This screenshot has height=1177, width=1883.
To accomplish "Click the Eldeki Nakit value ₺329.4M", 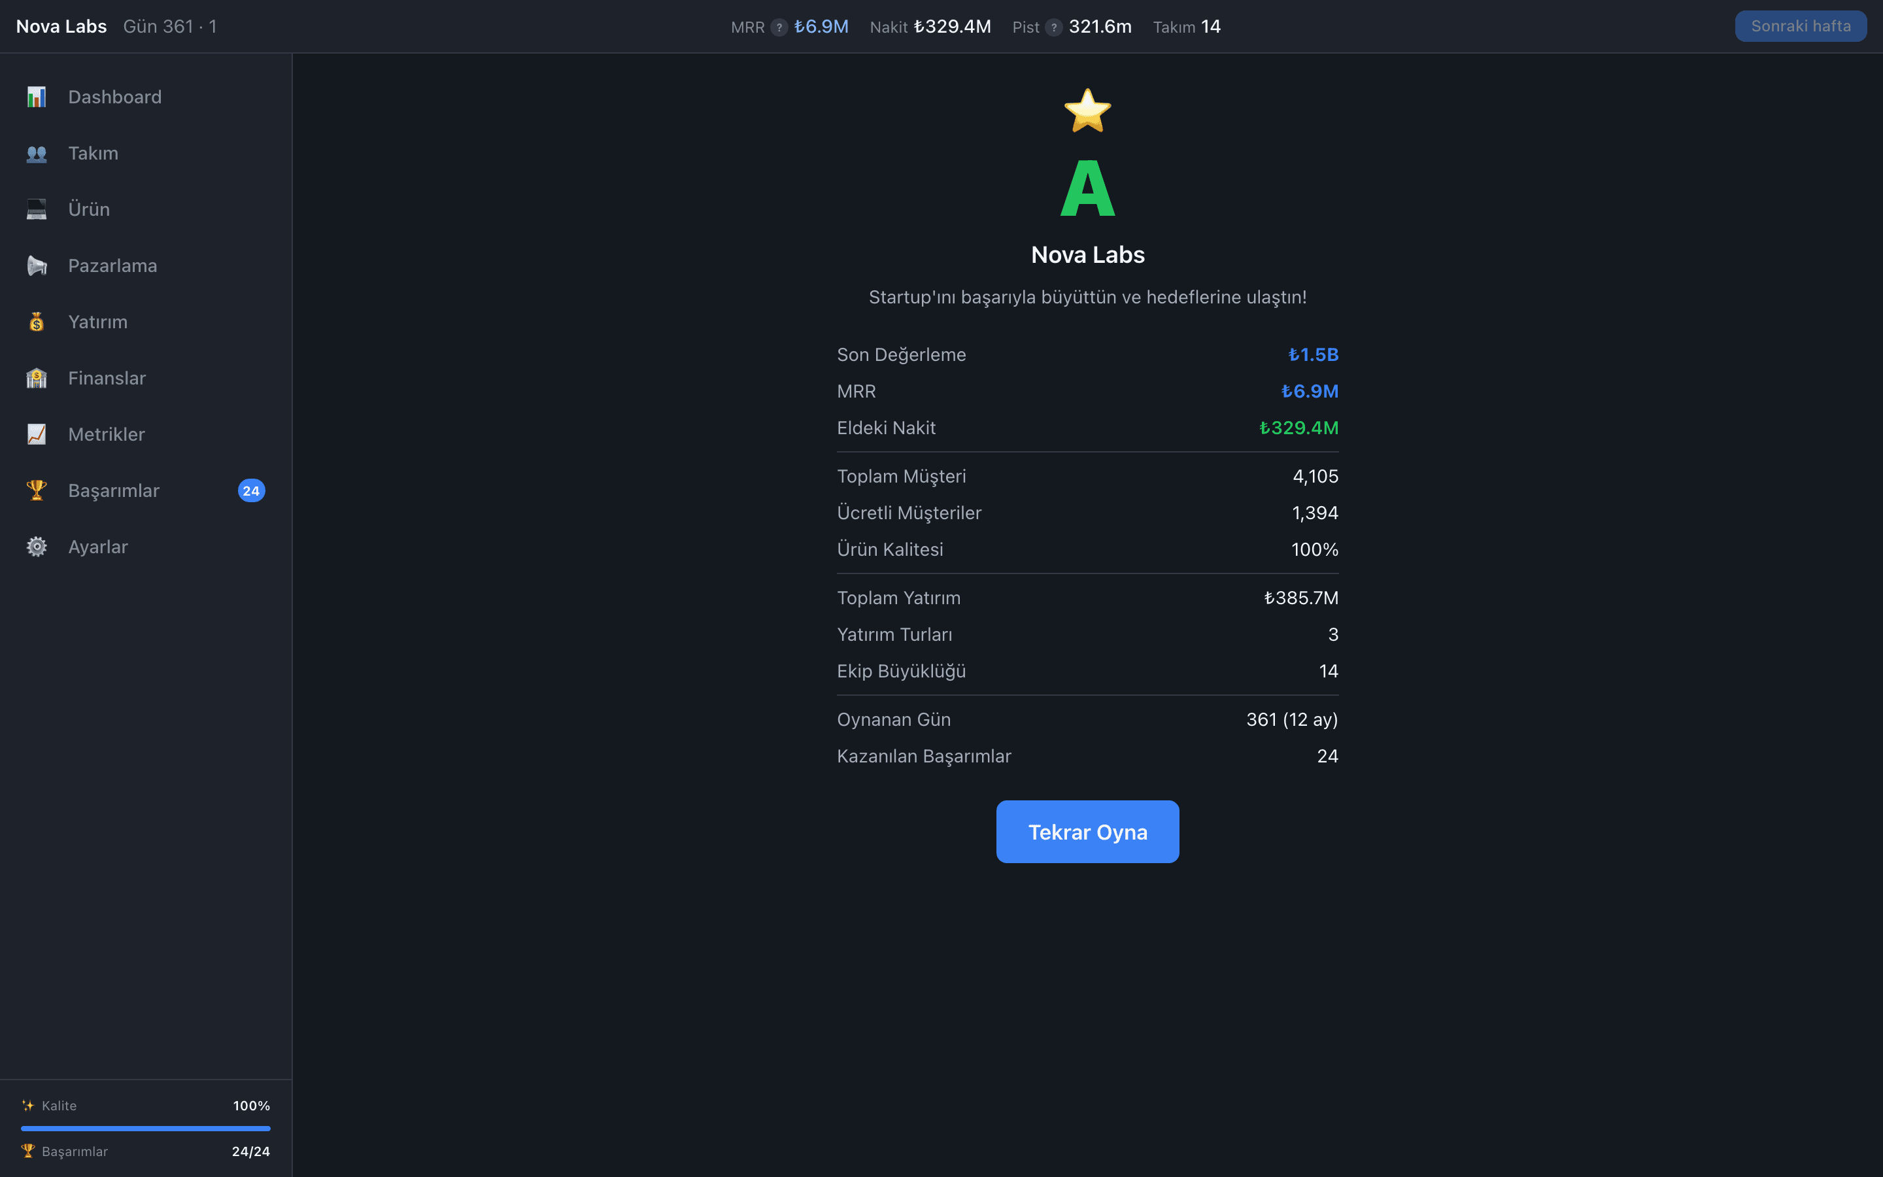I will tap(1298, 428).
